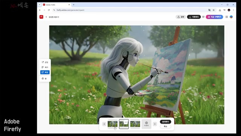241x136 pixels.
Task: Select the second generated variation thumbnail
Action: tap(124, 124)
